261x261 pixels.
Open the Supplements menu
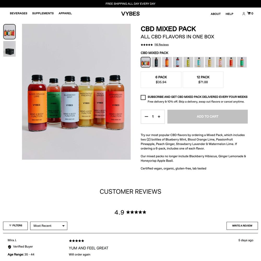click(43, 13)
